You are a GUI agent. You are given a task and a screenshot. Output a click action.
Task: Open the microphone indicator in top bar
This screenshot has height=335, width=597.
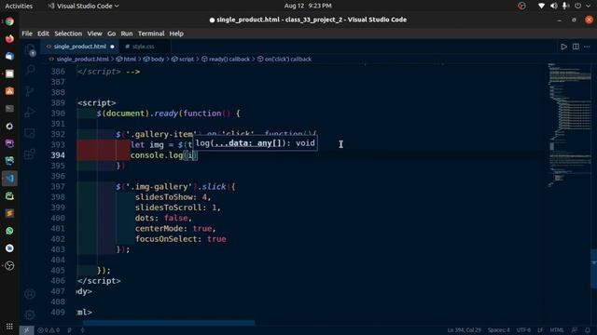pyautogui.click(x=566, y=6)
